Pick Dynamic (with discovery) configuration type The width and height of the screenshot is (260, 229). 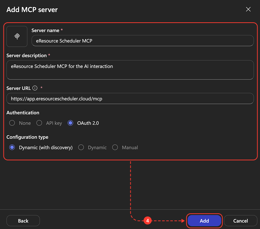click(12, 147)
